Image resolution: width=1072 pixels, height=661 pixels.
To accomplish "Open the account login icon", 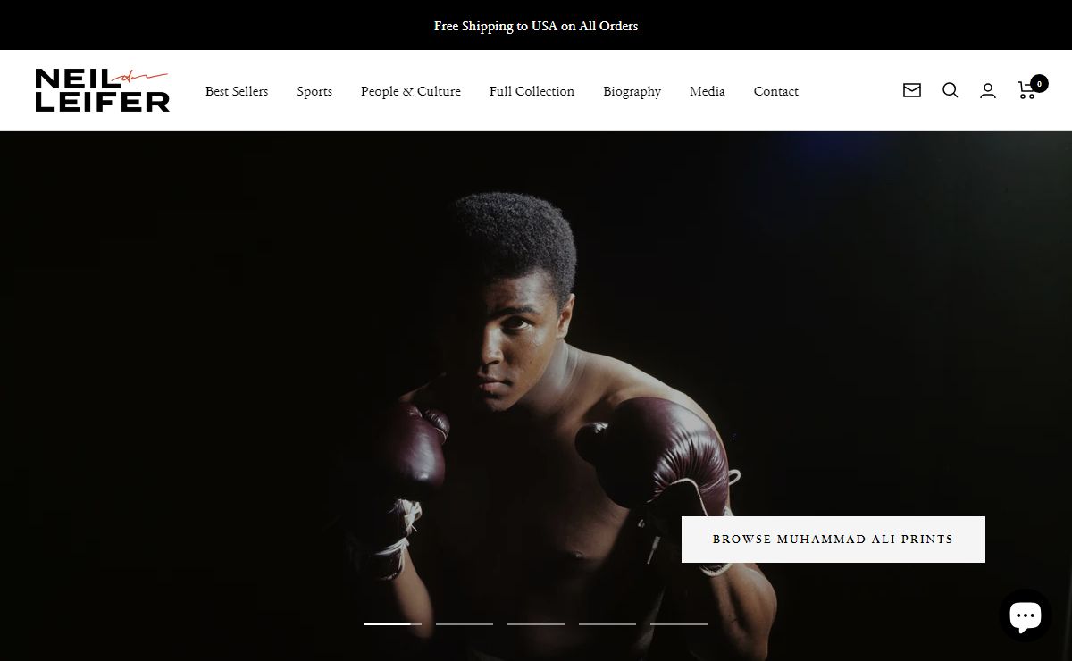I will 988,90.
